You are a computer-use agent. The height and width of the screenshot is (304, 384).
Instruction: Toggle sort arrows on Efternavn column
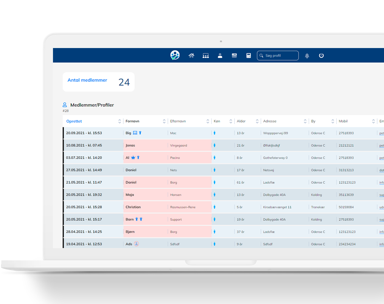(x=208, y=121)
